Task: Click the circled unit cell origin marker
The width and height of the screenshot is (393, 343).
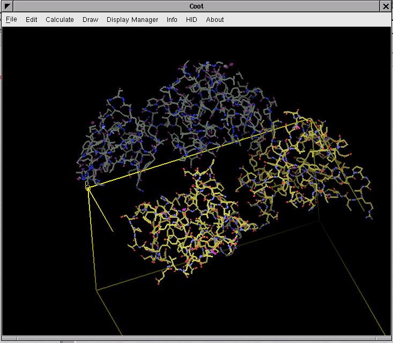Action: [88, 188]
